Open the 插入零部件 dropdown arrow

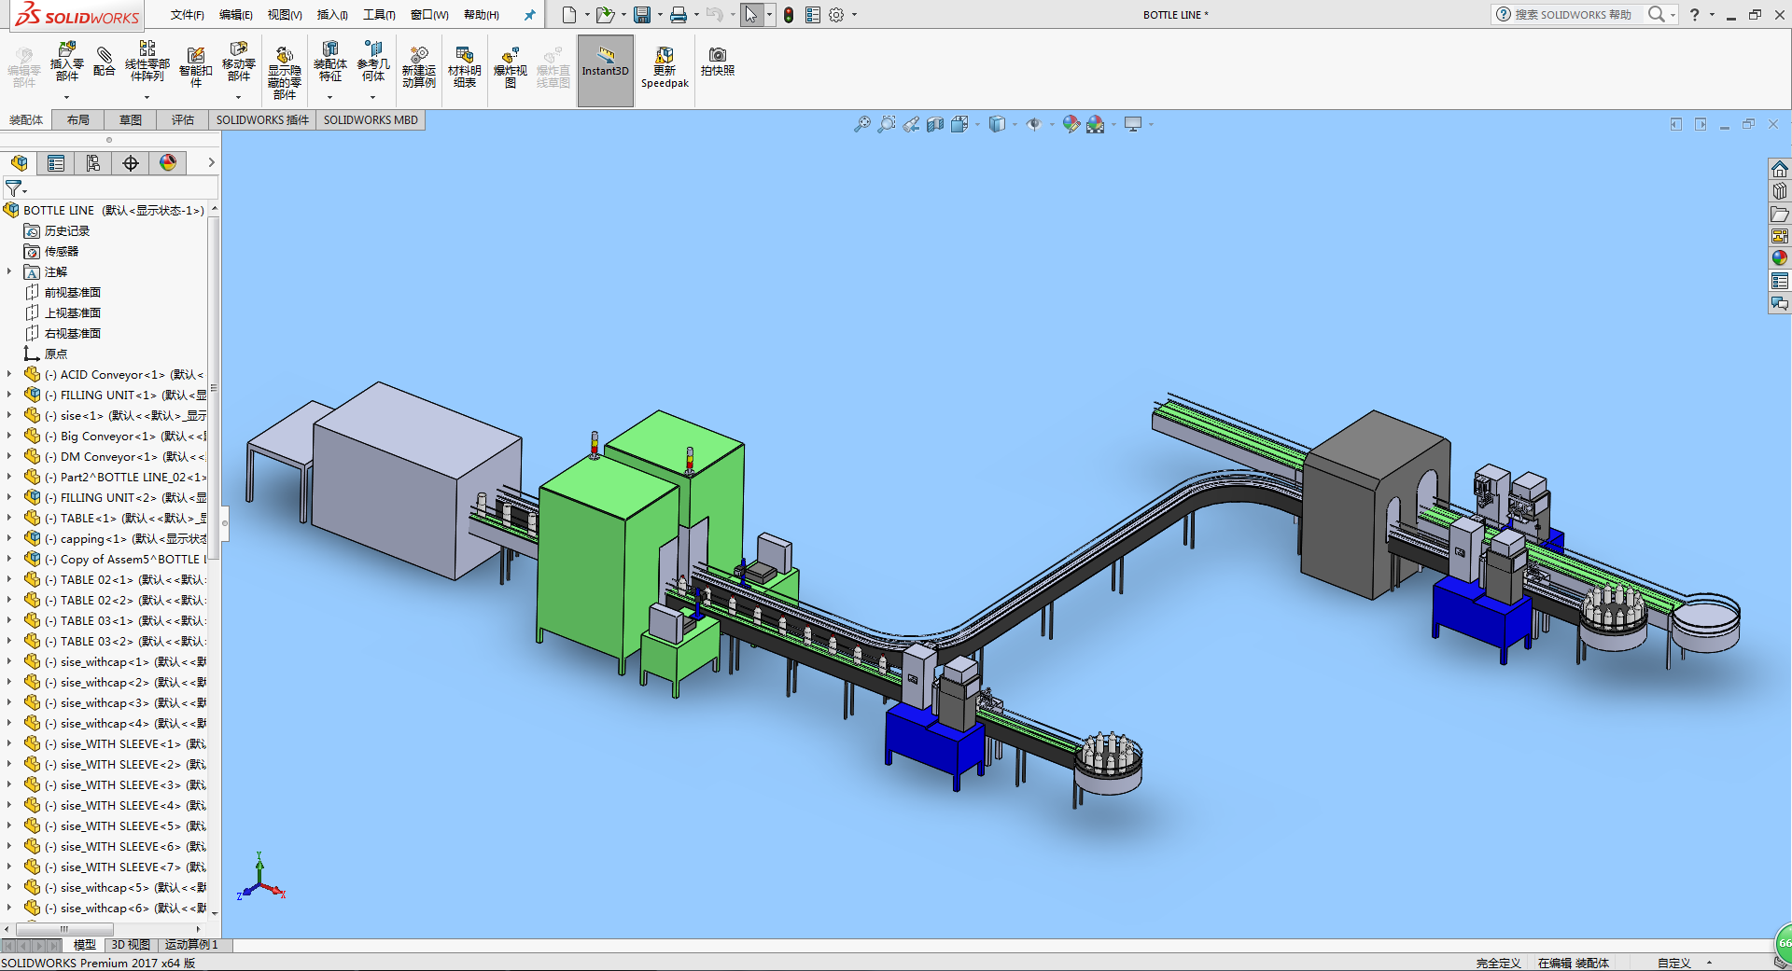[x=66, y=97]
